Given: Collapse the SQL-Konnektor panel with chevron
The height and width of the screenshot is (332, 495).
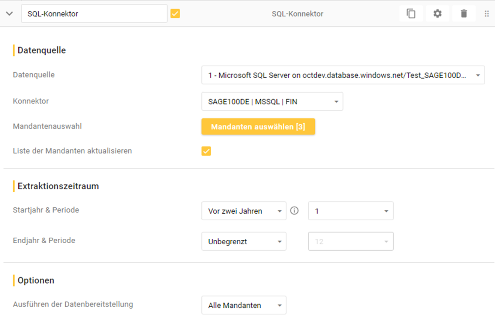Looking at the screenshot, I should (10, 14).
